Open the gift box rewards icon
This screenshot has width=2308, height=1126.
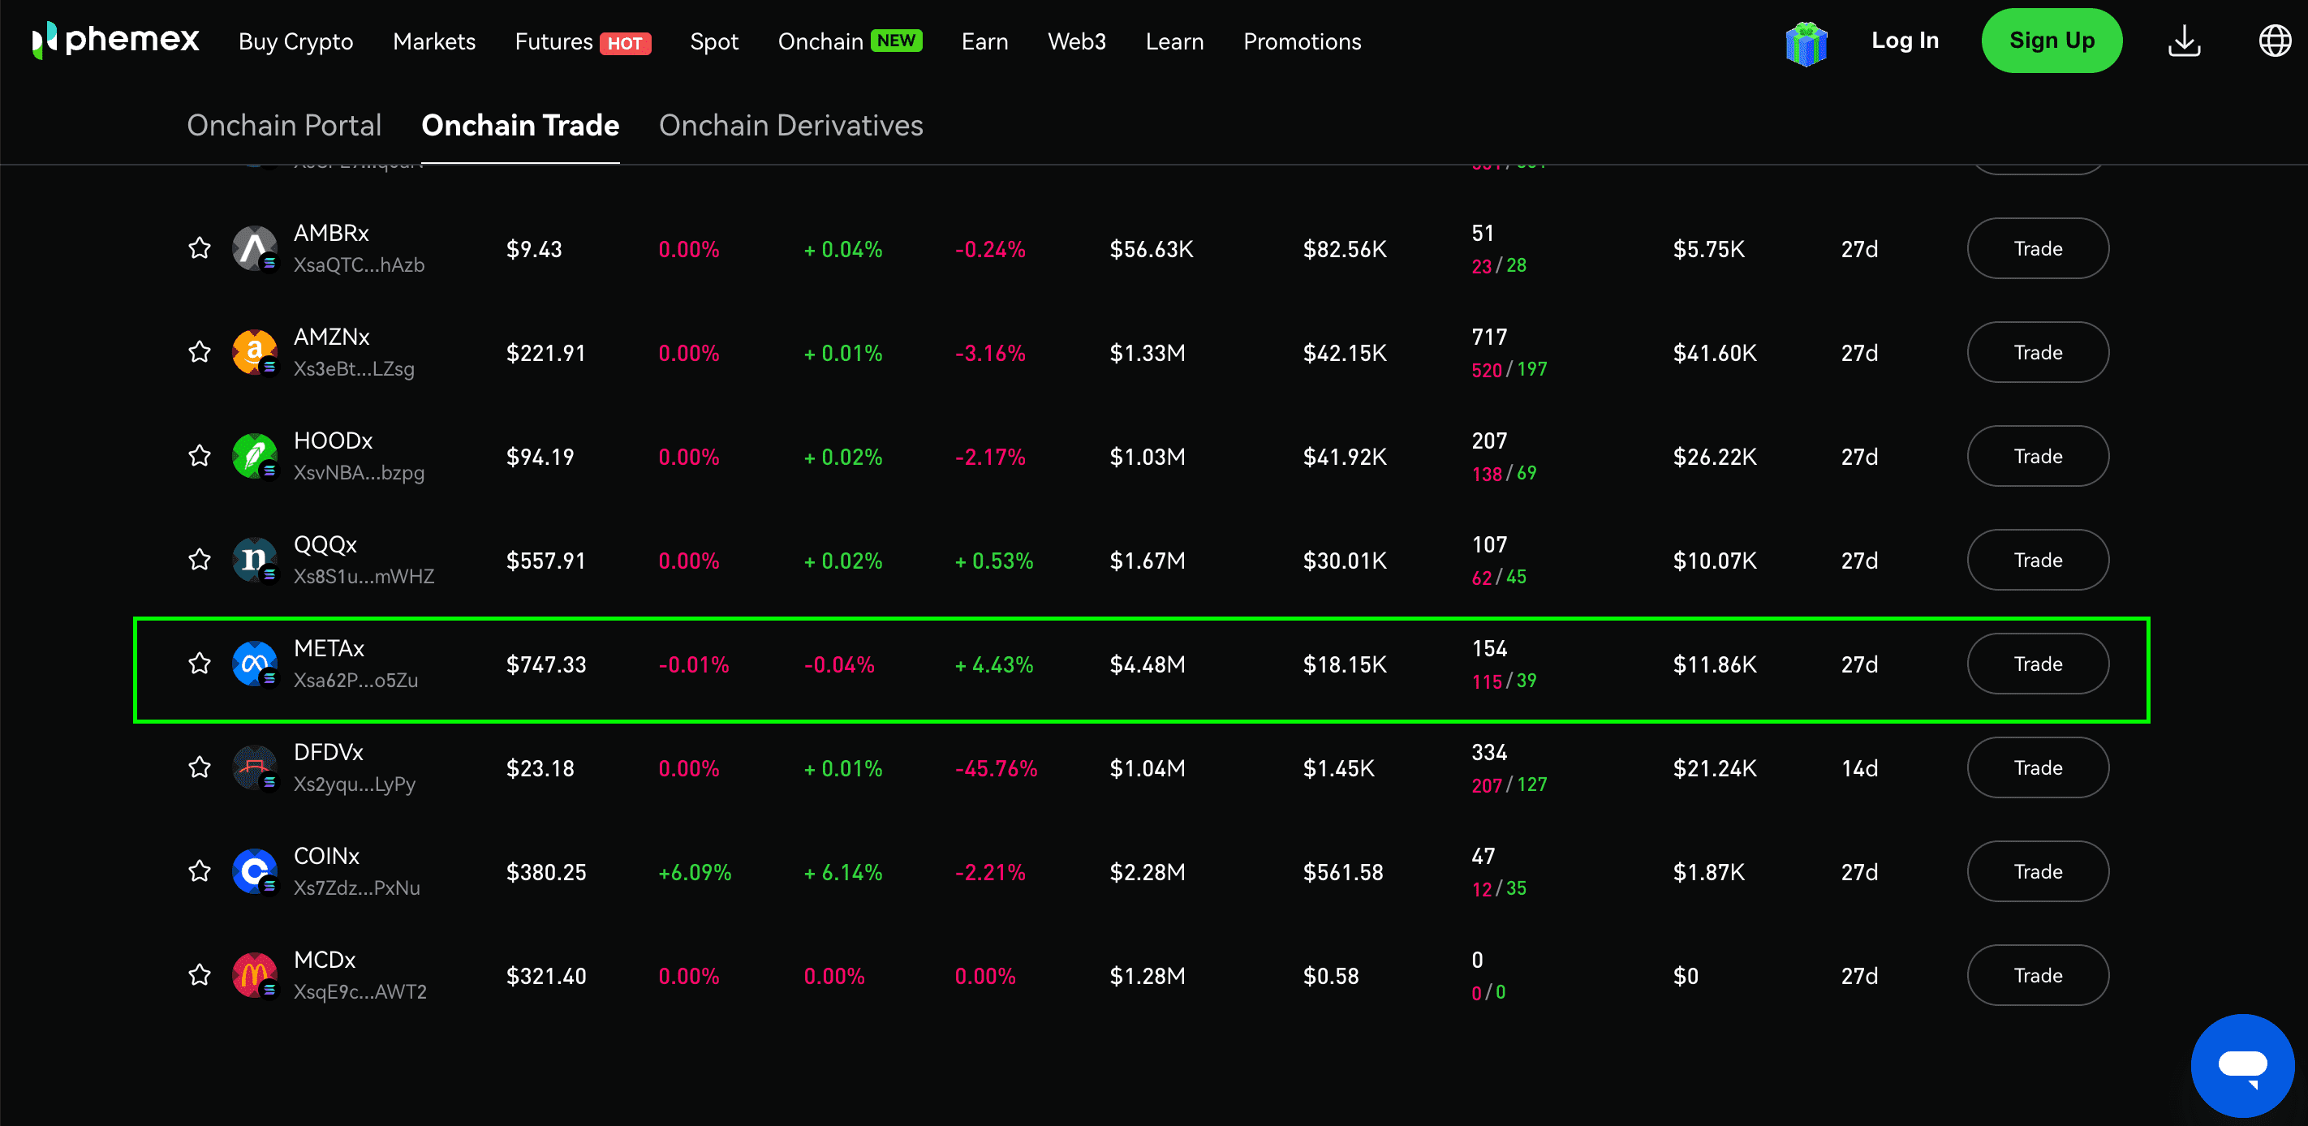[1806, 42]
